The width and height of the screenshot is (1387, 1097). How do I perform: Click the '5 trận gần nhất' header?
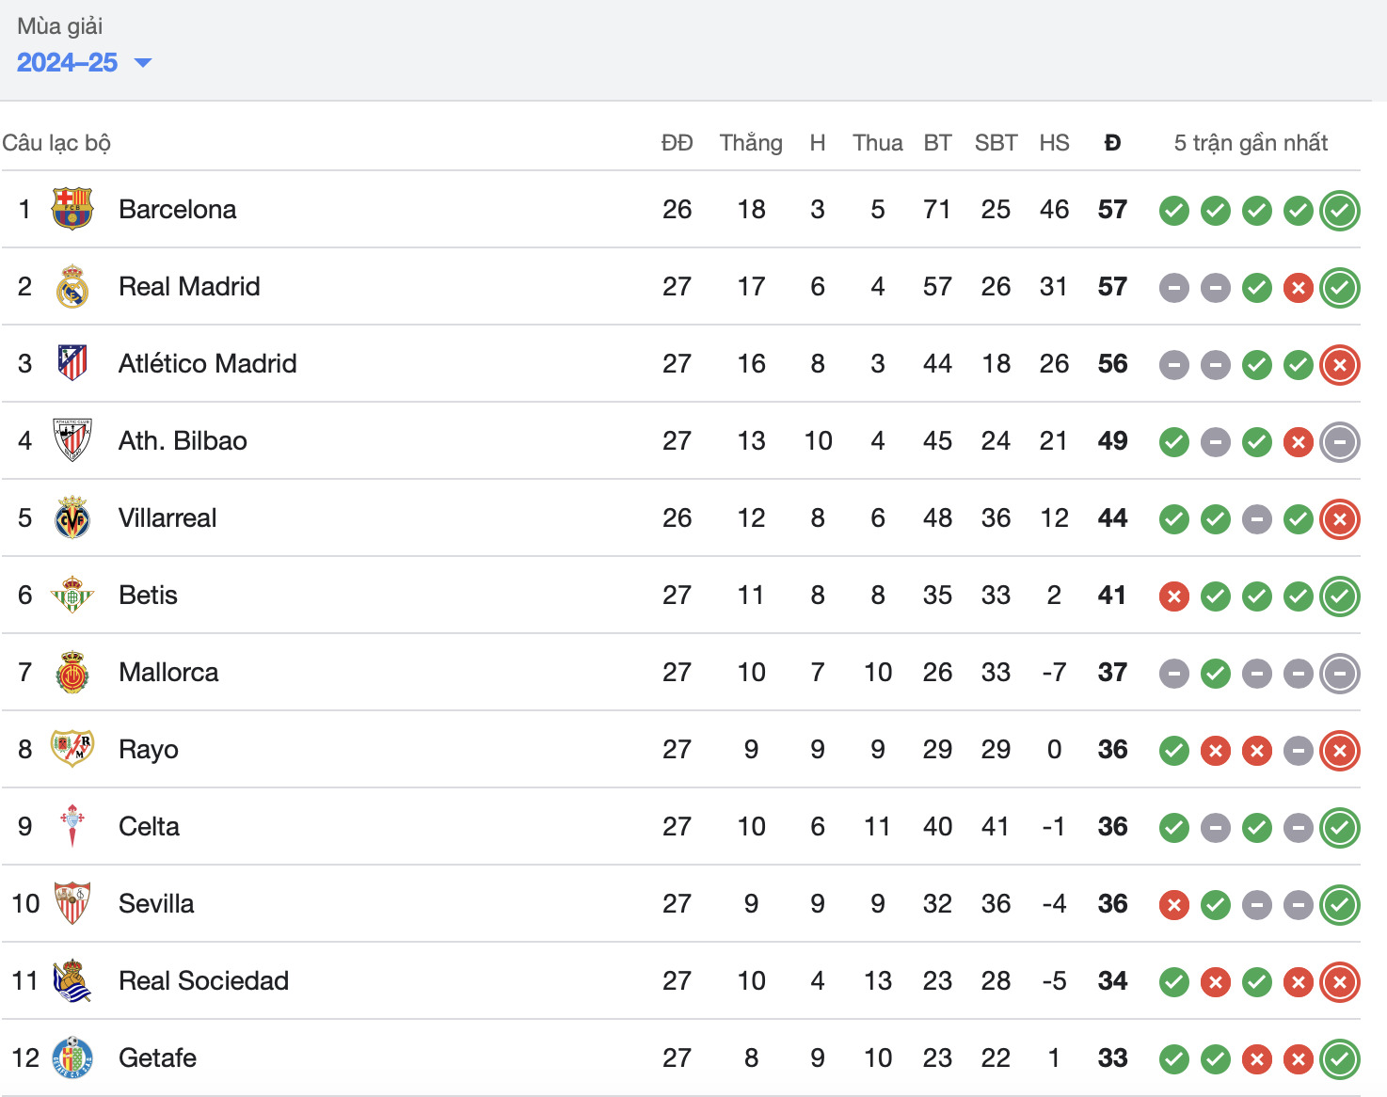1251,143
